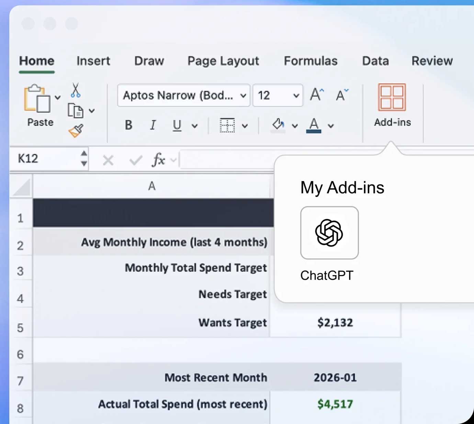Click inside the formula bar field
This screenshot has width=474, height=424.
pyautogui.click(x=227, y=160)
